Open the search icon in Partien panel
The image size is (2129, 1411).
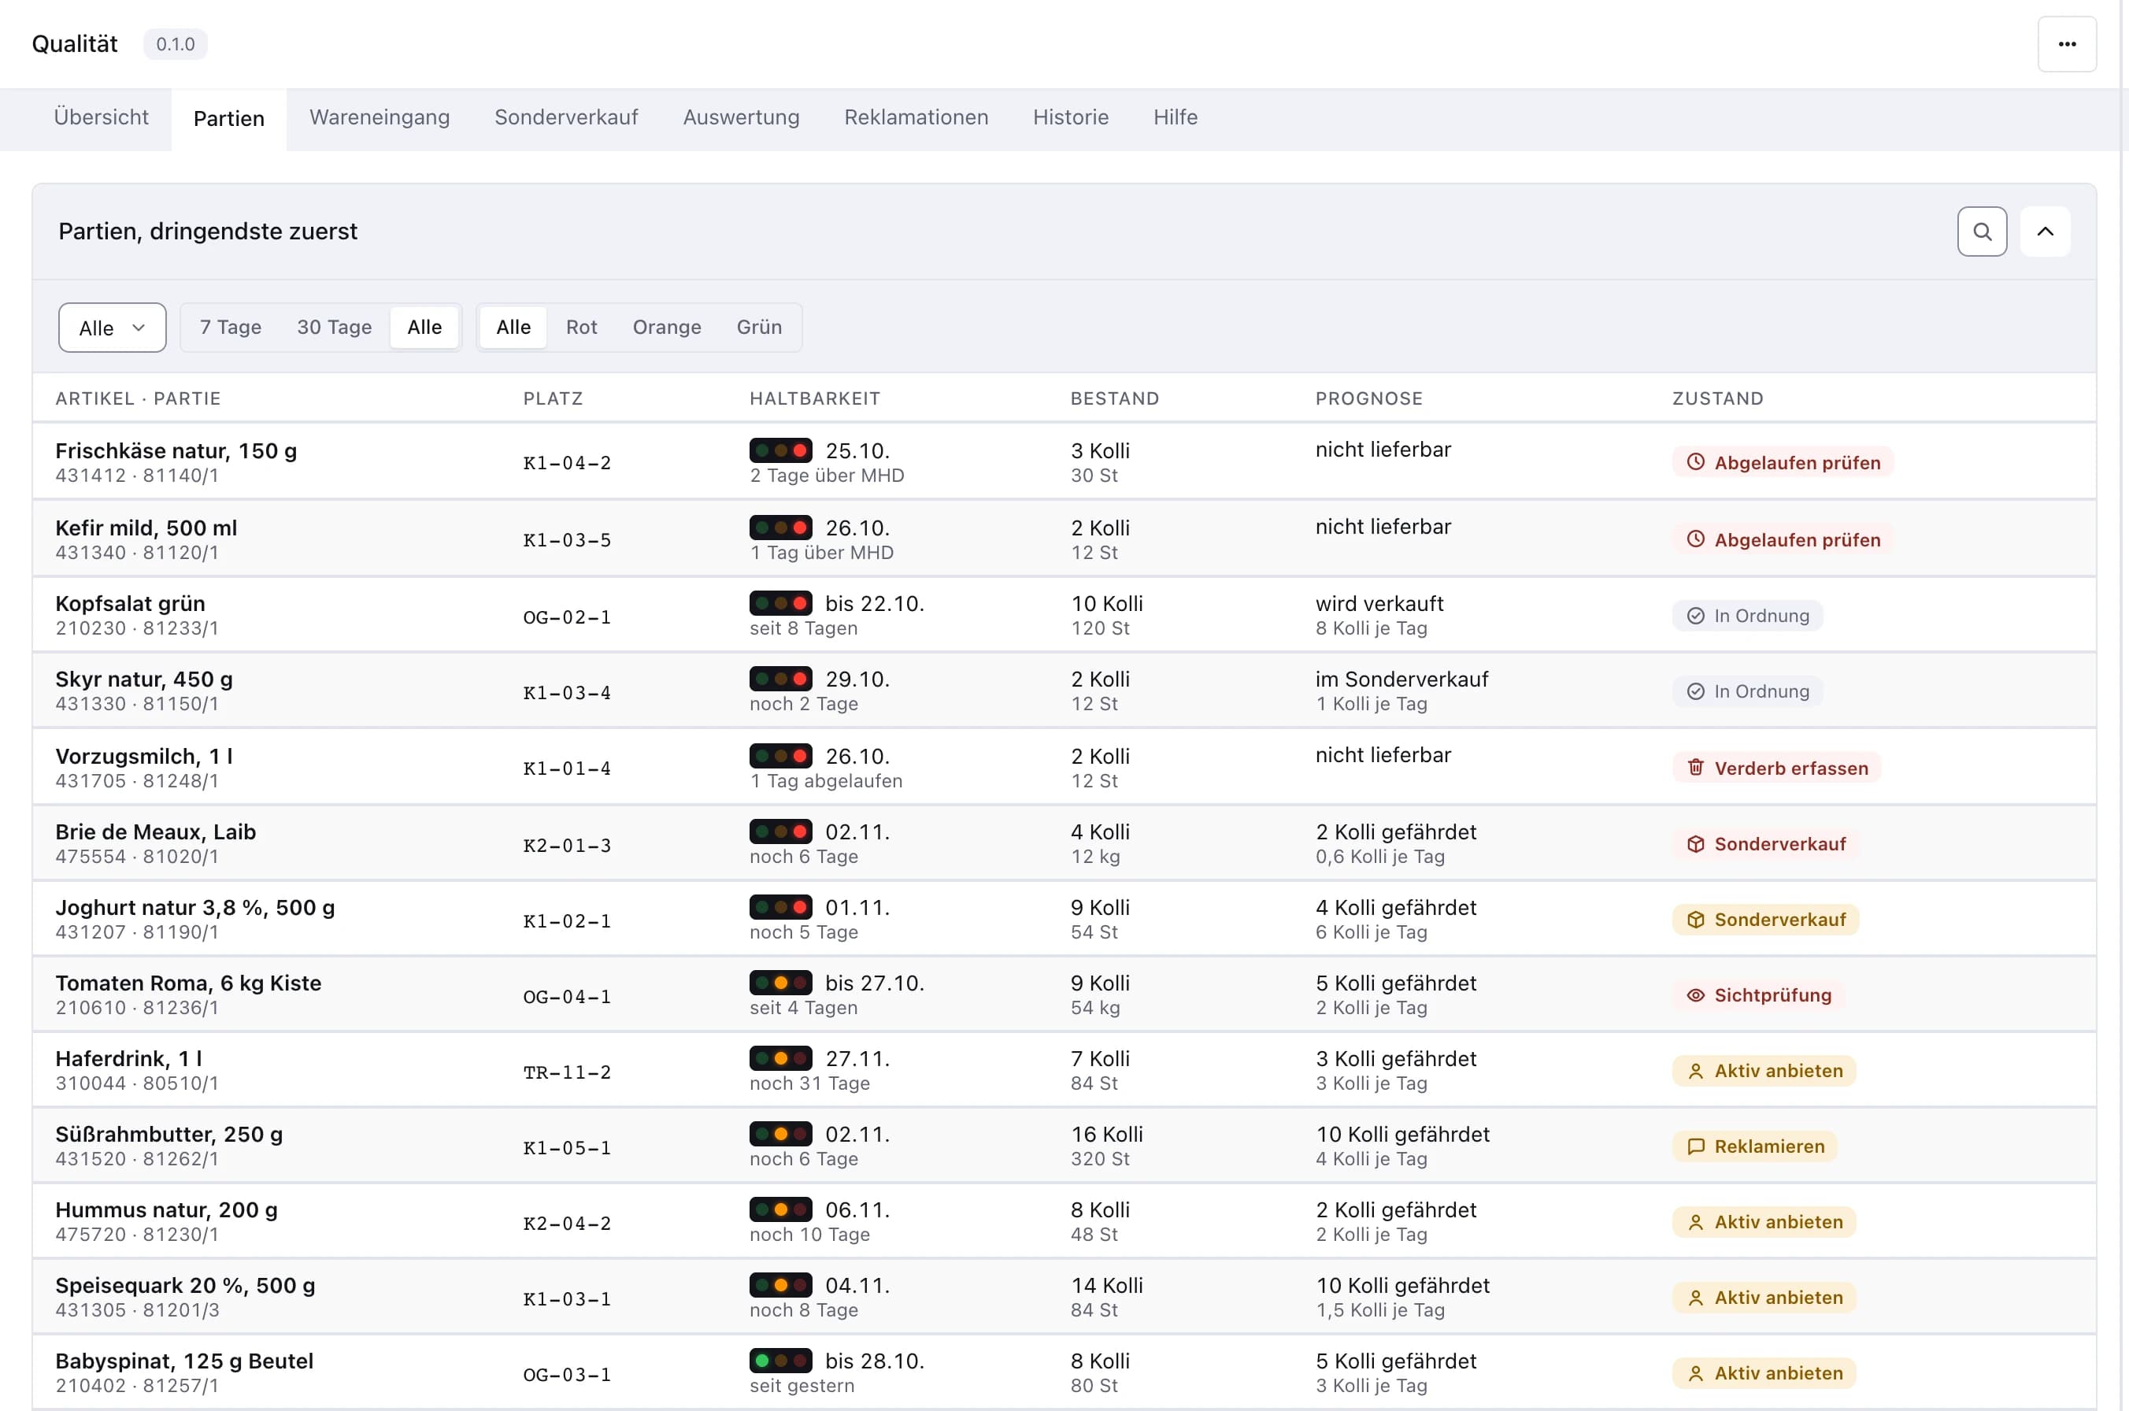click(1982, 231)
